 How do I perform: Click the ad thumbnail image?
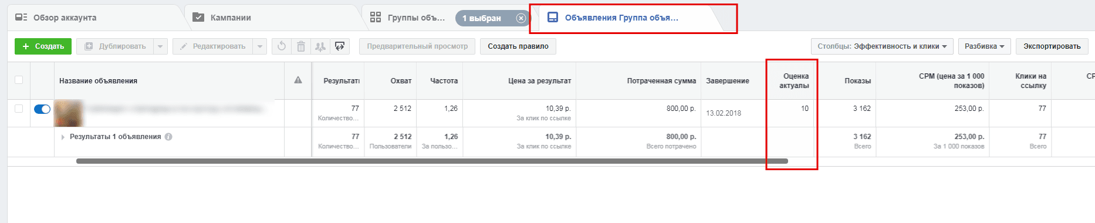69,113
